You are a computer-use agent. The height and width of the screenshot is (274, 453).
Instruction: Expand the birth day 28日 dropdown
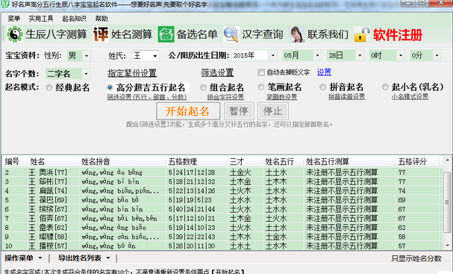point(360,55)
